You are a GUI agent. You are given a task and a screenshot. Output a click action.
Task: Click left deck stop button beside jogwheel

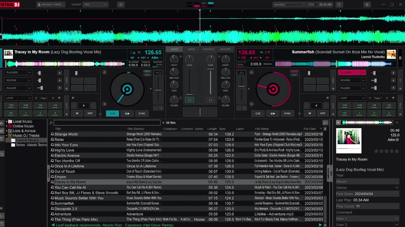105,104
